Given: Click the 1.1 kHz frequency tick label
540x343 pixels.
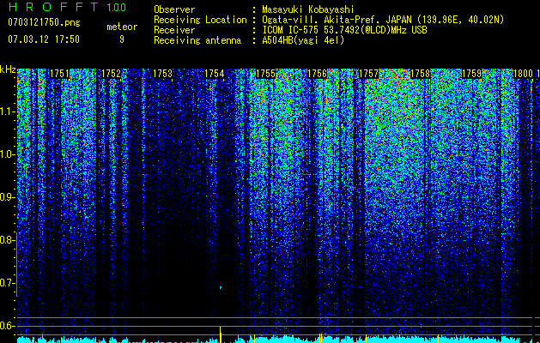Looking at the screenshot, I should coord(6,111).
